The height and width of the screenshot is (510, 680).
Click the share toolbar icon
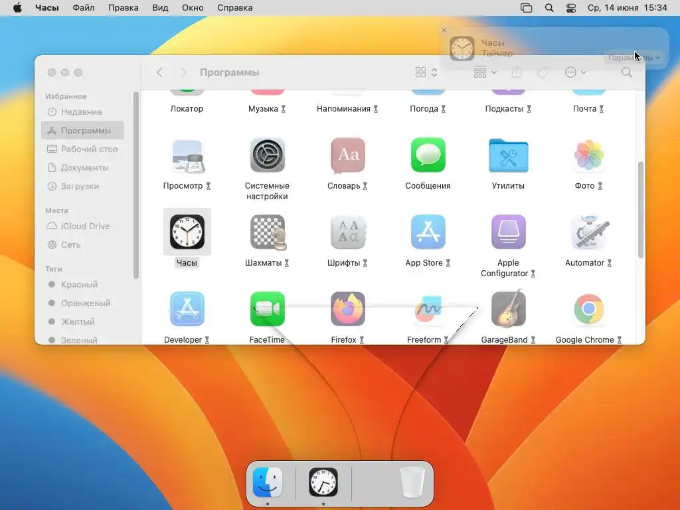(517, 72)
